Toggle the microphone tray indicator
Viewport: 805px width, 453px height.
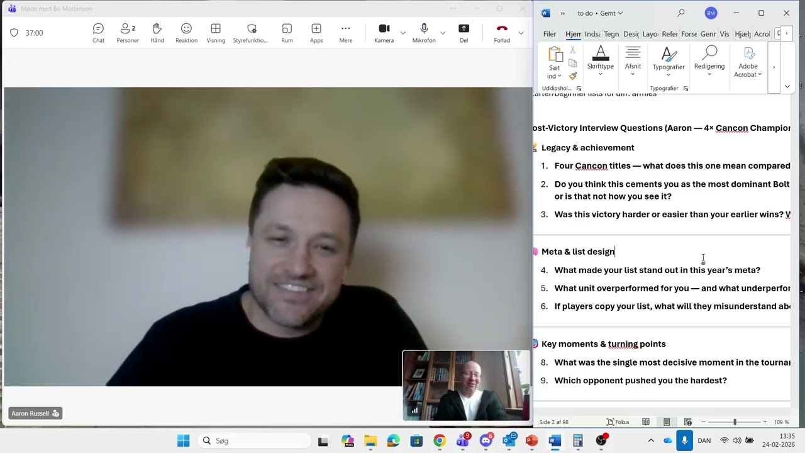tap(684, 440)
